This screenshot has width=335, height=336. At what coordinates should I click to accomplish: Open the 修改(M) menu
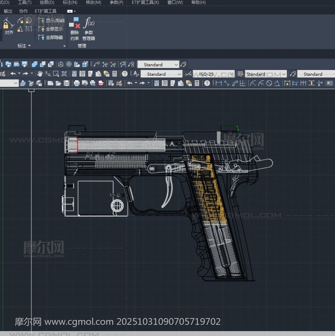click(93, 3)
